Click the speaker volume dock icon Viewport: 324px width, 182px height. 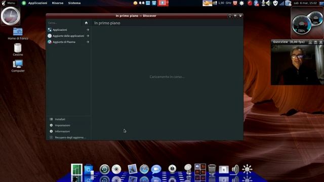[x=235, y=169]
